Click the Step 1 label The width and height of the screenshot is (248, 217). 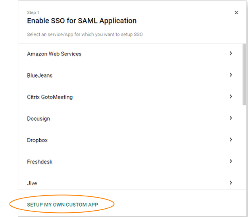coord(33,13)
